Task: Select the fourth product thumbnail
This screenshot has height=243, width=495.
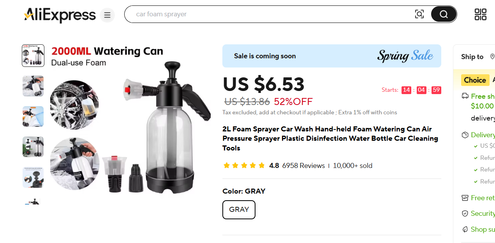Action: 33,147
